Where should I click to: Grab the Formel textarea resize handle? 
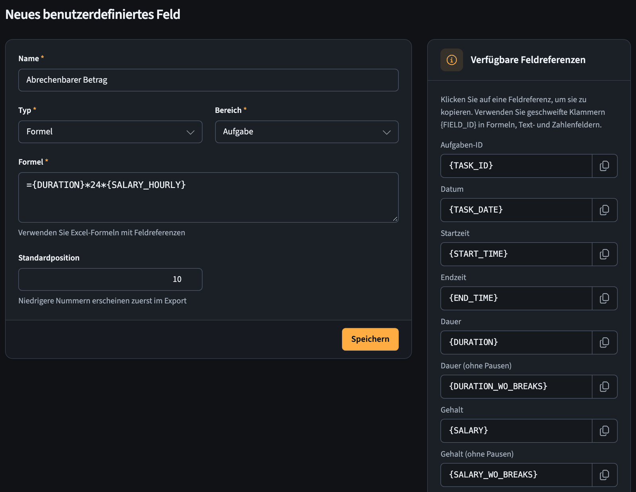point(395,219)
